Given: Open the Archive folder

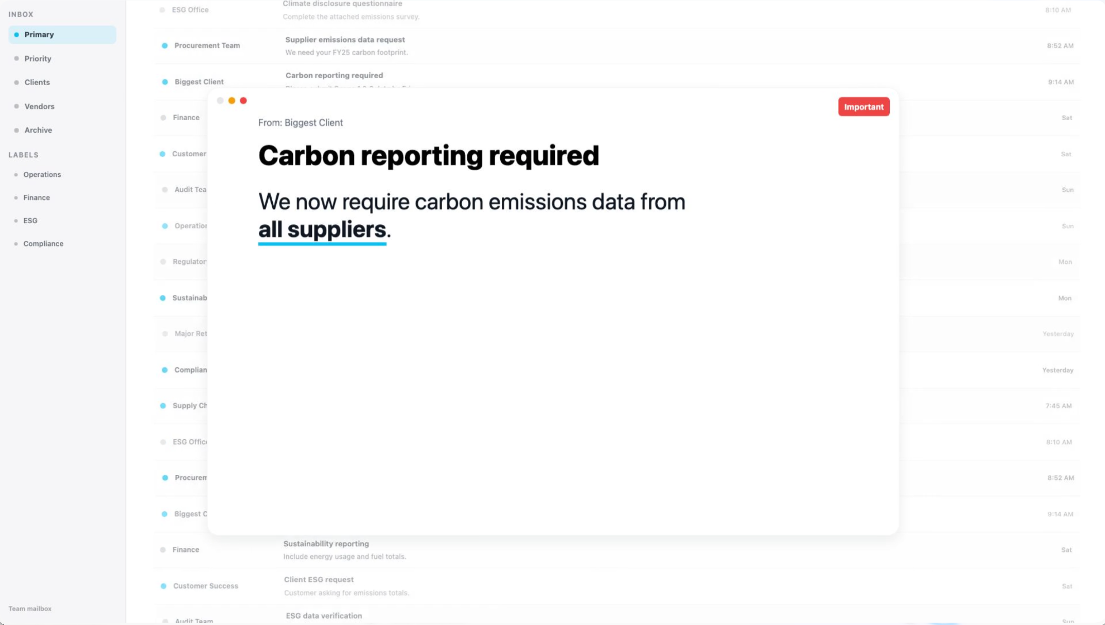Looking at the screenshot, I should tap(39, 130).
